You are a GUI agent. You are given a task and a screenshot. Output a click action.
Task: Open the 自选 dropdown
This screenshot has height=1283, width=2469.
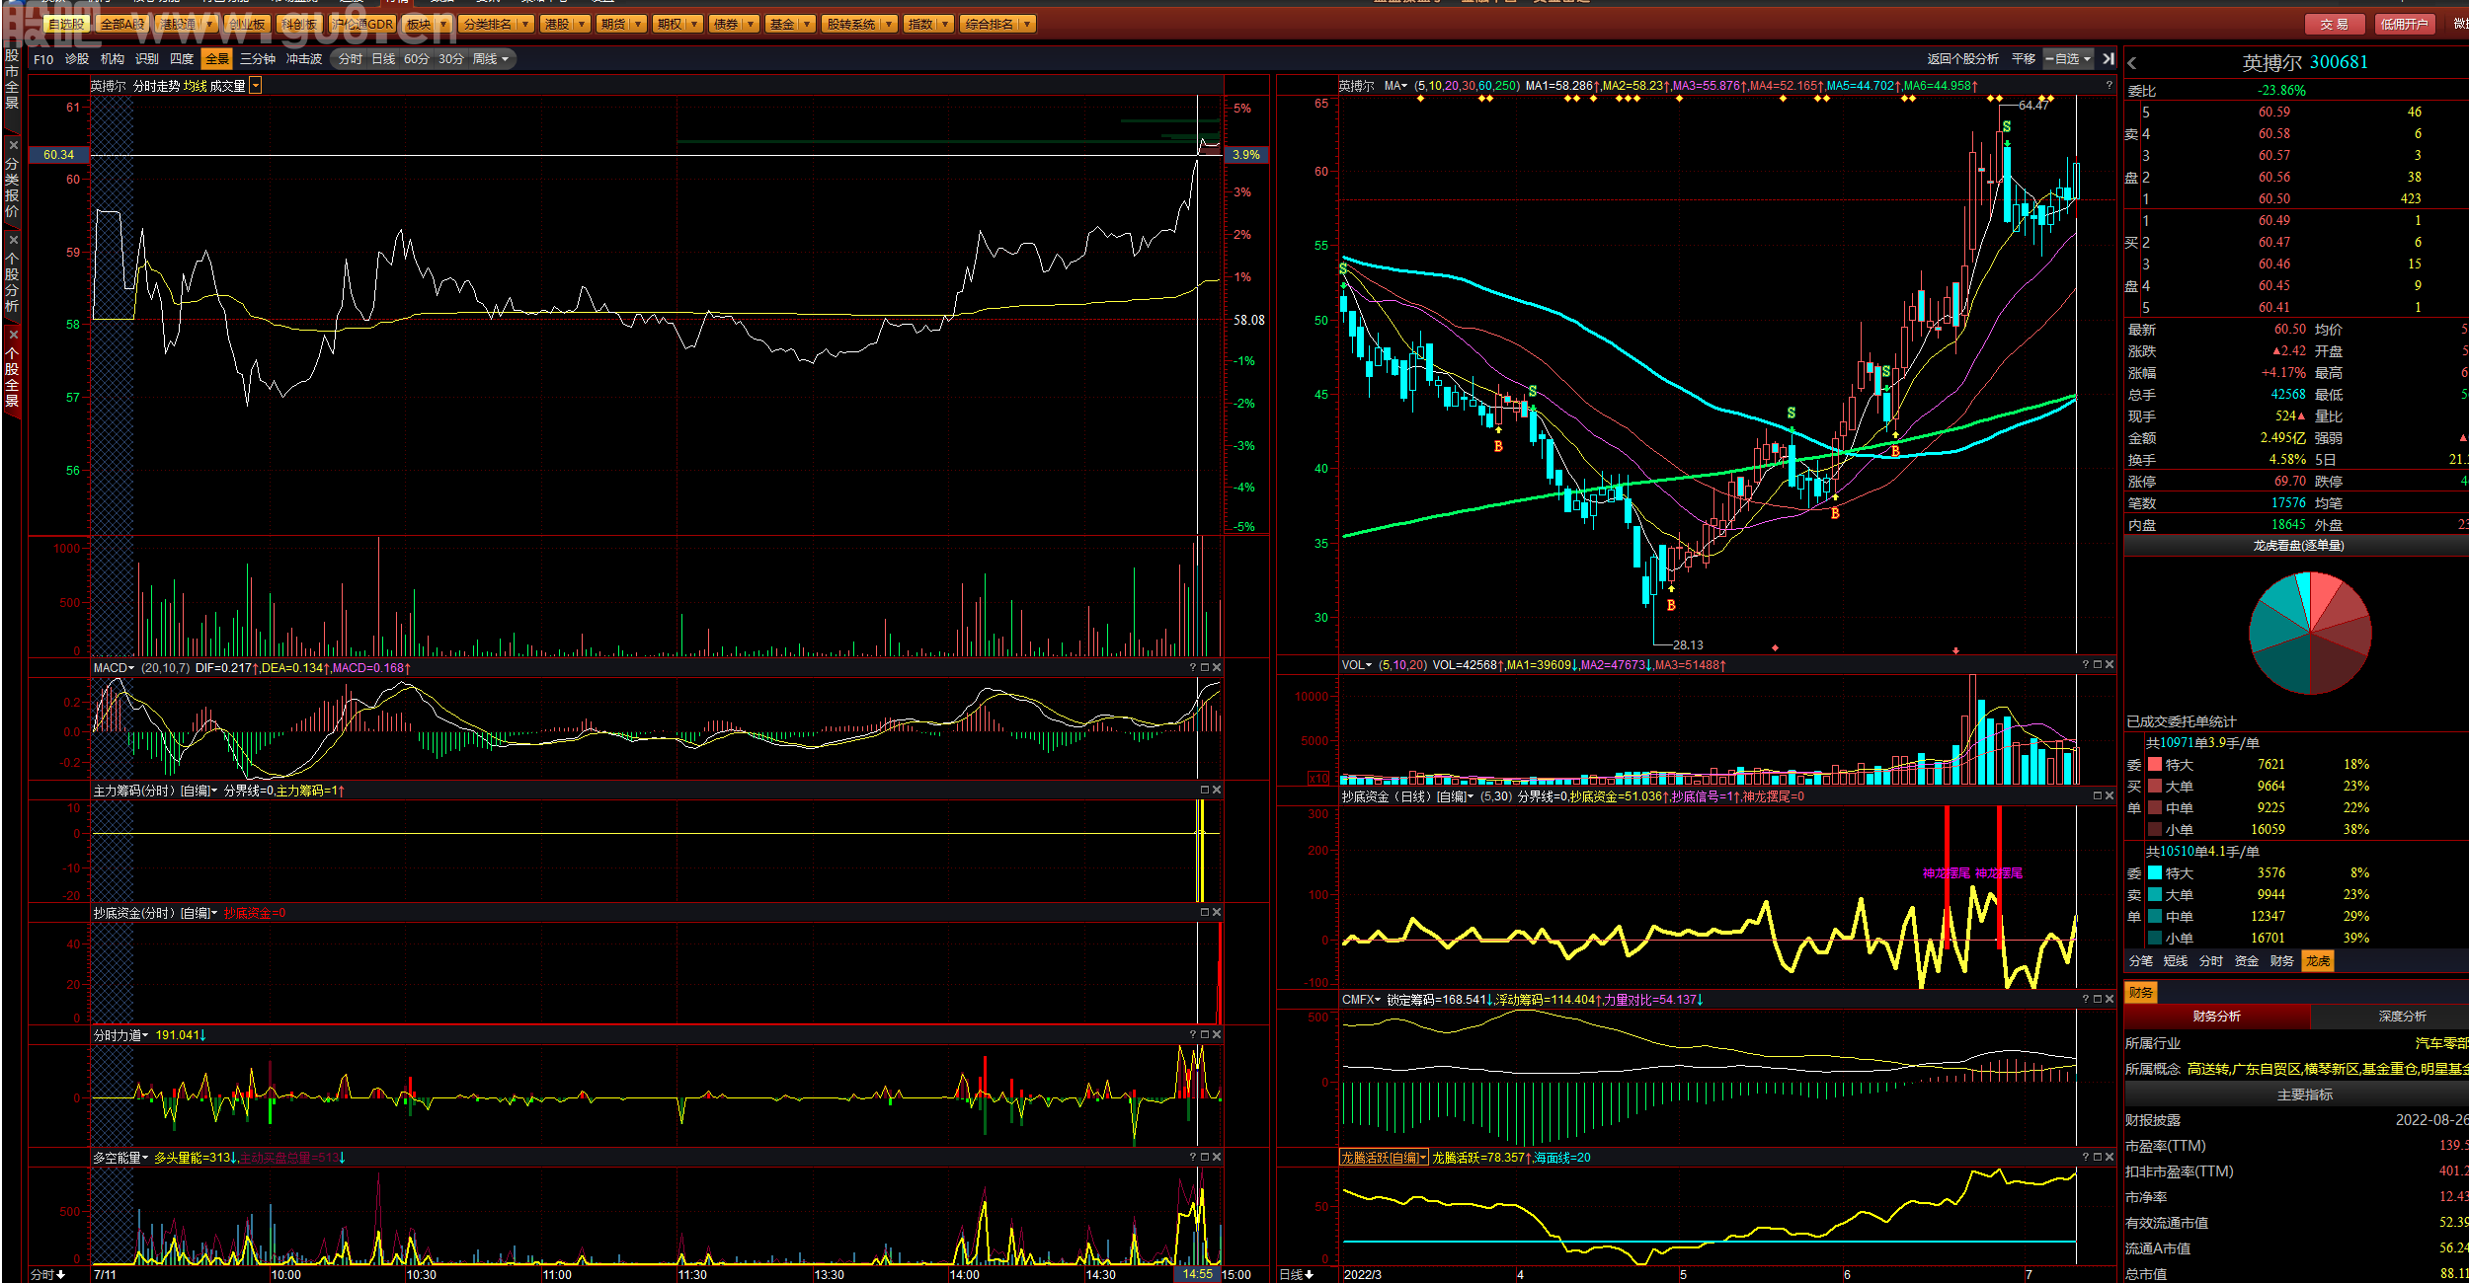point(2068,59)
